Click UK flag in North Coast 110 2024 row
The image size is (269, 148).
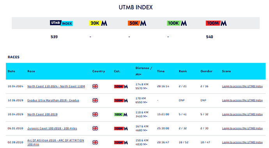[x=95, y=86]
